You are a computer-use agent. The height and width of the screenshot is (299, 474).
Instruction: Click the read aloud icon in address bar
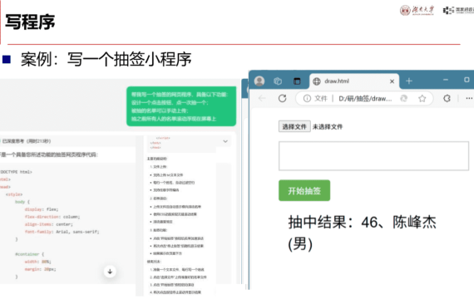(x=404, y=99)
